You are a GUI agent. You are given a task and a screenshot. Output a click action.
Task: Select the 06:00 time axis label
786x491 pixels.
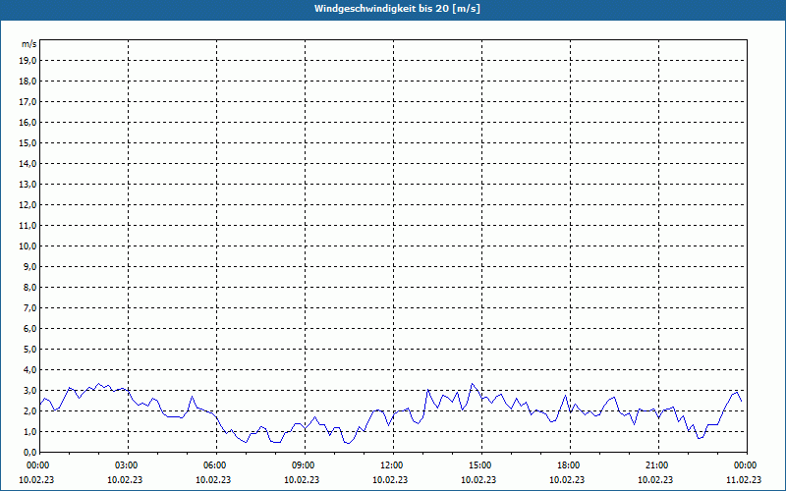pyautogui.click(x=214, y=464)
